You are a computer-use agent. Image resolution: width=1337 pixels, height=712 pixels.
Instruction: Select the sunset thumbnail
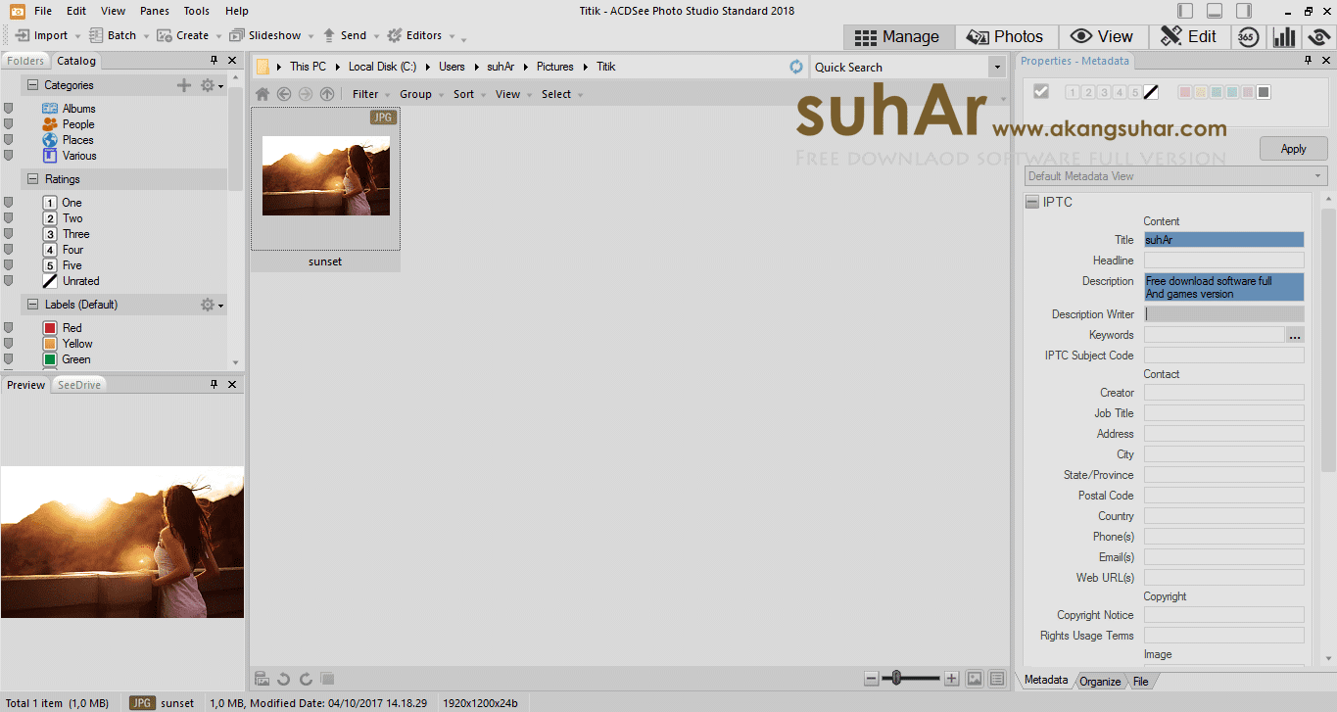coord(325,176)
